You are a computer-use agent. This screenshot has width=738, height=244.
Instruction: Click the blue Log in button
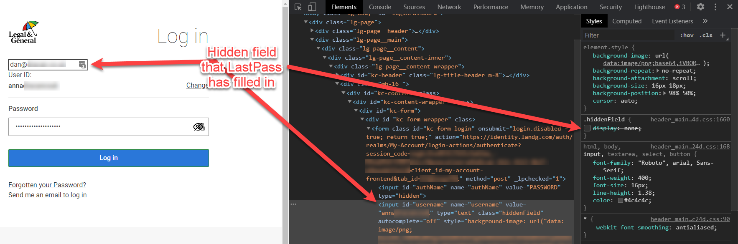pos(109,158)
